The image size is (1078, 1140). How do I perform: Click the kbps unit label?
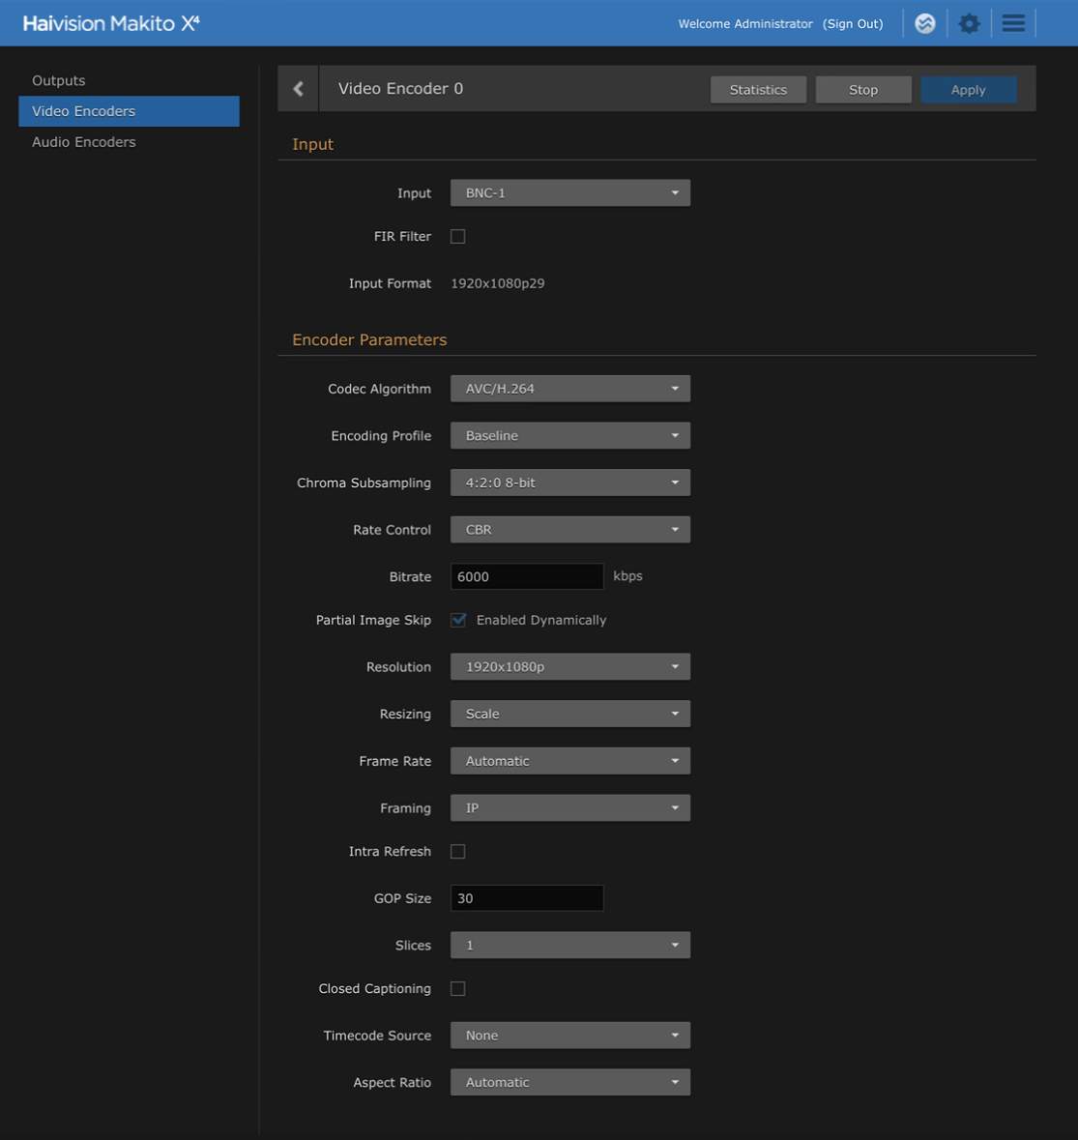coord(628,576)
